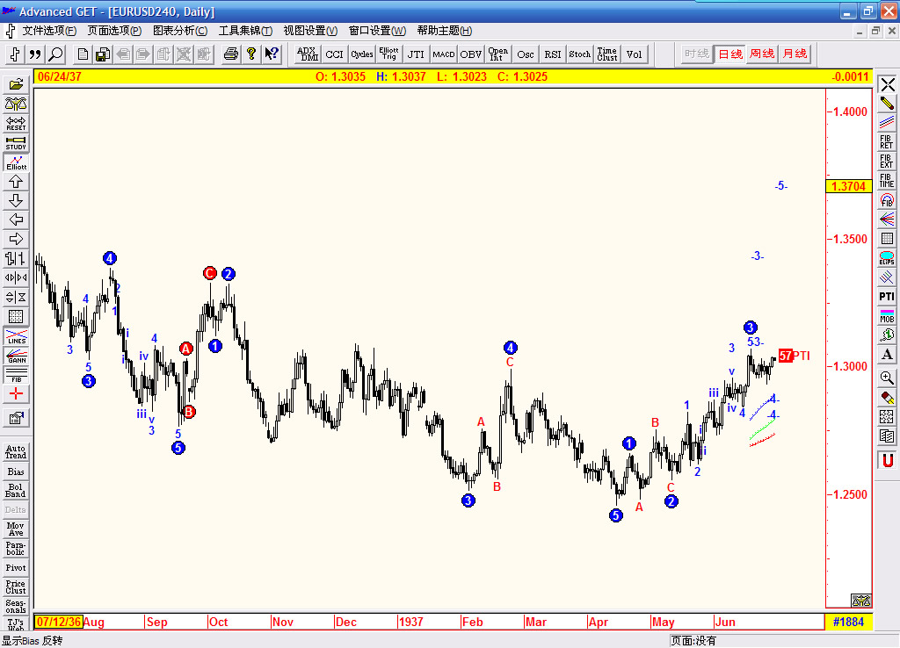The height and width of the screenshot is (648, 900).
Task: Select the FIB RET retracement tool
Action: [887, 142]
